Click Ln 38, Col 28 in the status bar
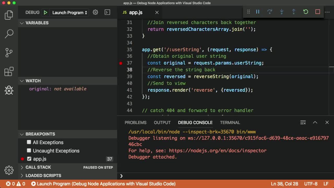334x188 pixels. [284, 184]
